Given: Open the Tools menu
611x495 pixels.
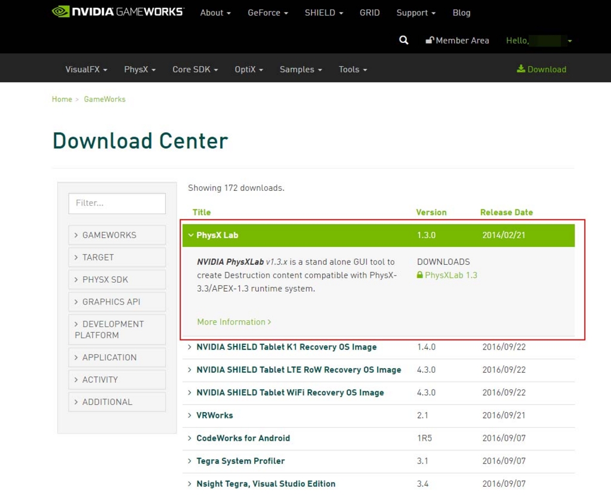Looking at the screenshot, I should [353, 69].
